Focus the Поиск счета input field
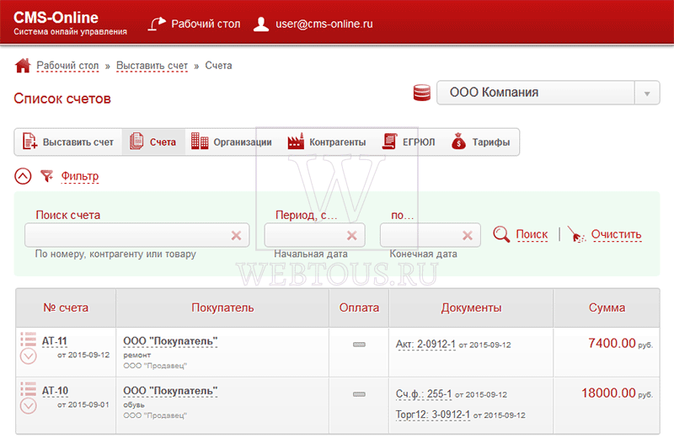The width and height of the screenshot is (674, 444). [137, 235]
